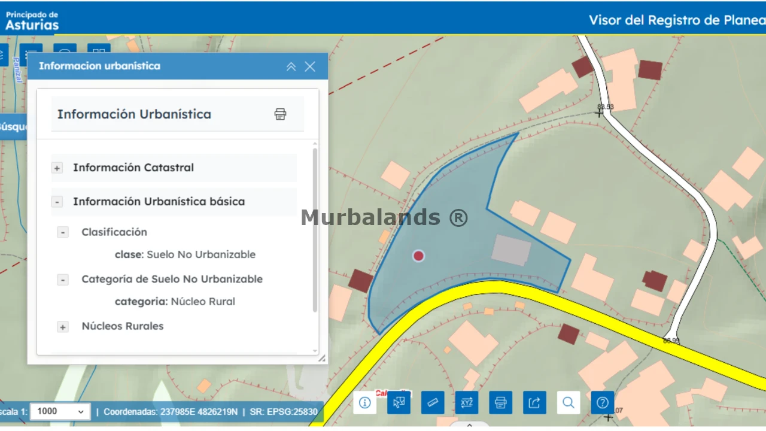Select the 'clase: Suelo No Urbanizable' text
Image resolution: width=766 pixels, height=431 pixels.
click(x=185, y=254)
